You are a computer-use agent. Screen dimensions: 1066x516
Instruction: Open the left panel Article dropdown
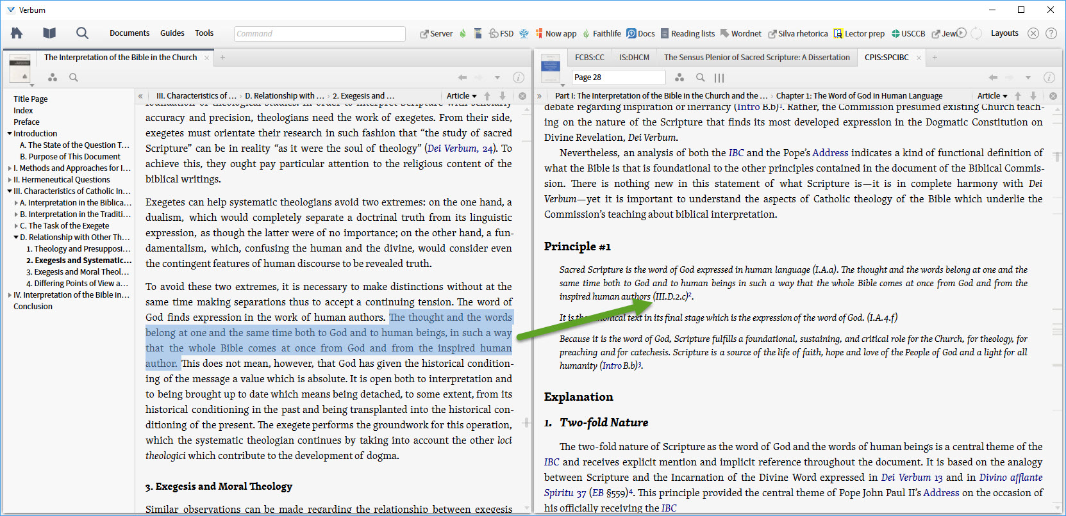(462, 96)
